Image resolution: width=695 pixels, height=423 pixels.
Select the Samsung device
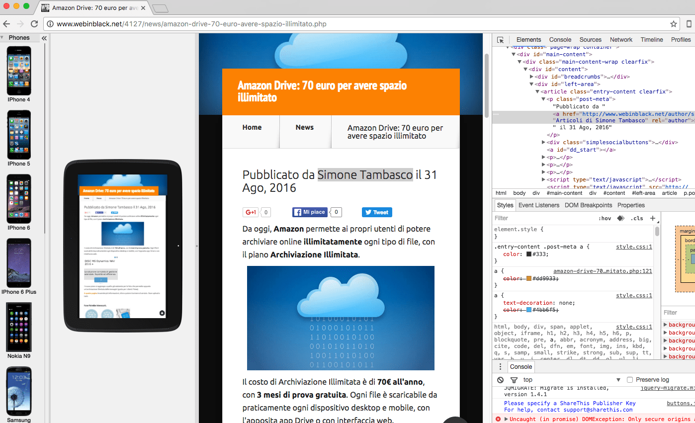pyautogui.click(x=19, y=395)
